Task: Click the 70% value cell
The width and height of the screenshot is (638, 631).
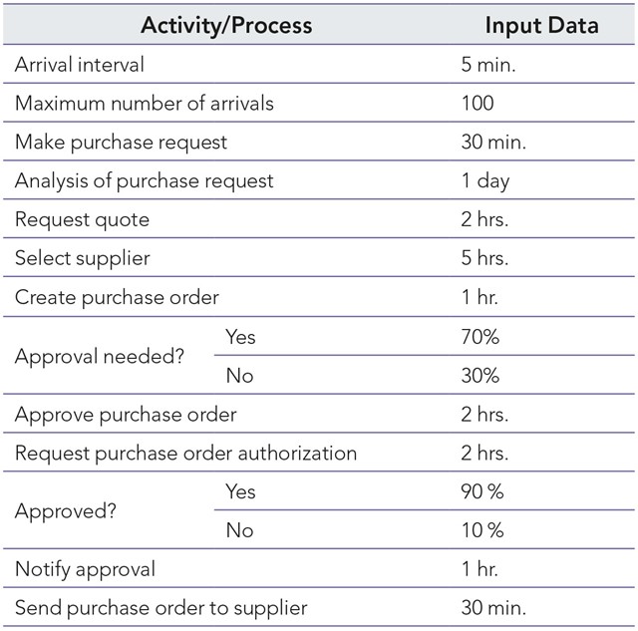Action: pos(479,337)
